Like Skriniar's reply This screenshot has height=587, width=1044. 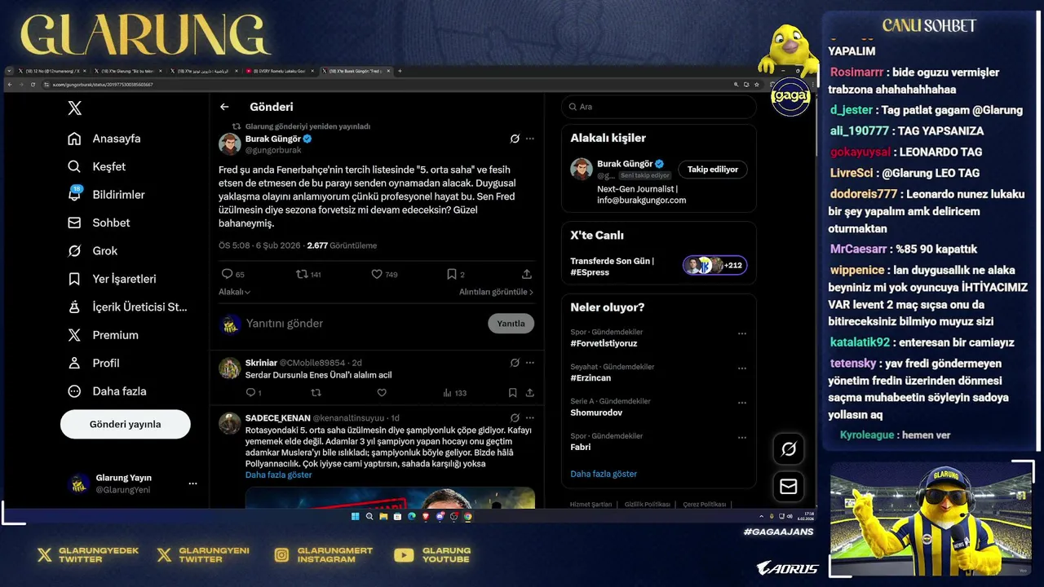click(382, 393)
